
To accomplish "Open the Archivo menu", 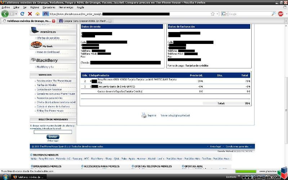I will coord(6,7).
